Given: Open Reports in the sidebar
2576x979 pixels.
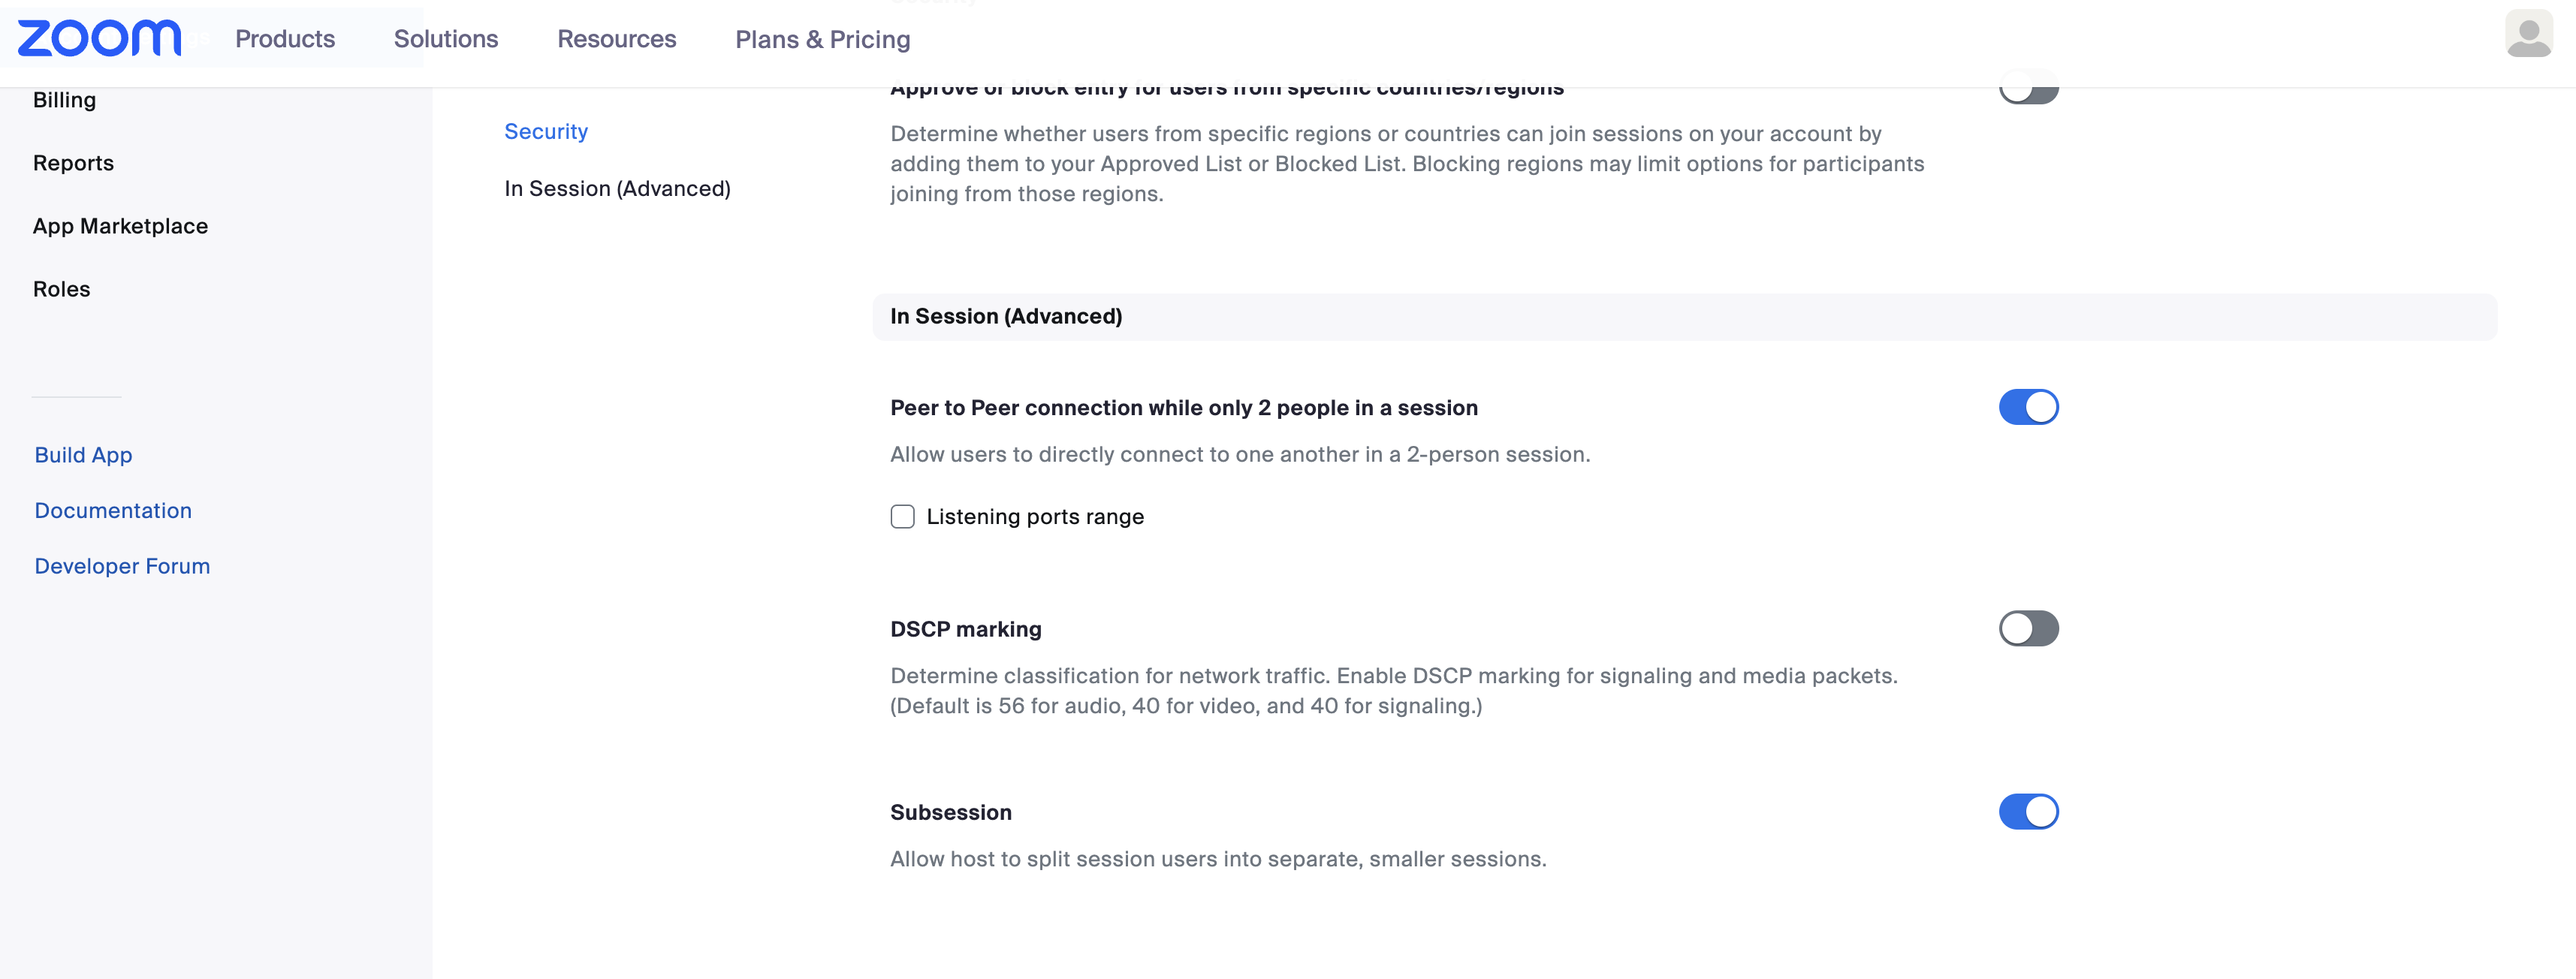Looking at the screenshot, I should tap(73, 163).
